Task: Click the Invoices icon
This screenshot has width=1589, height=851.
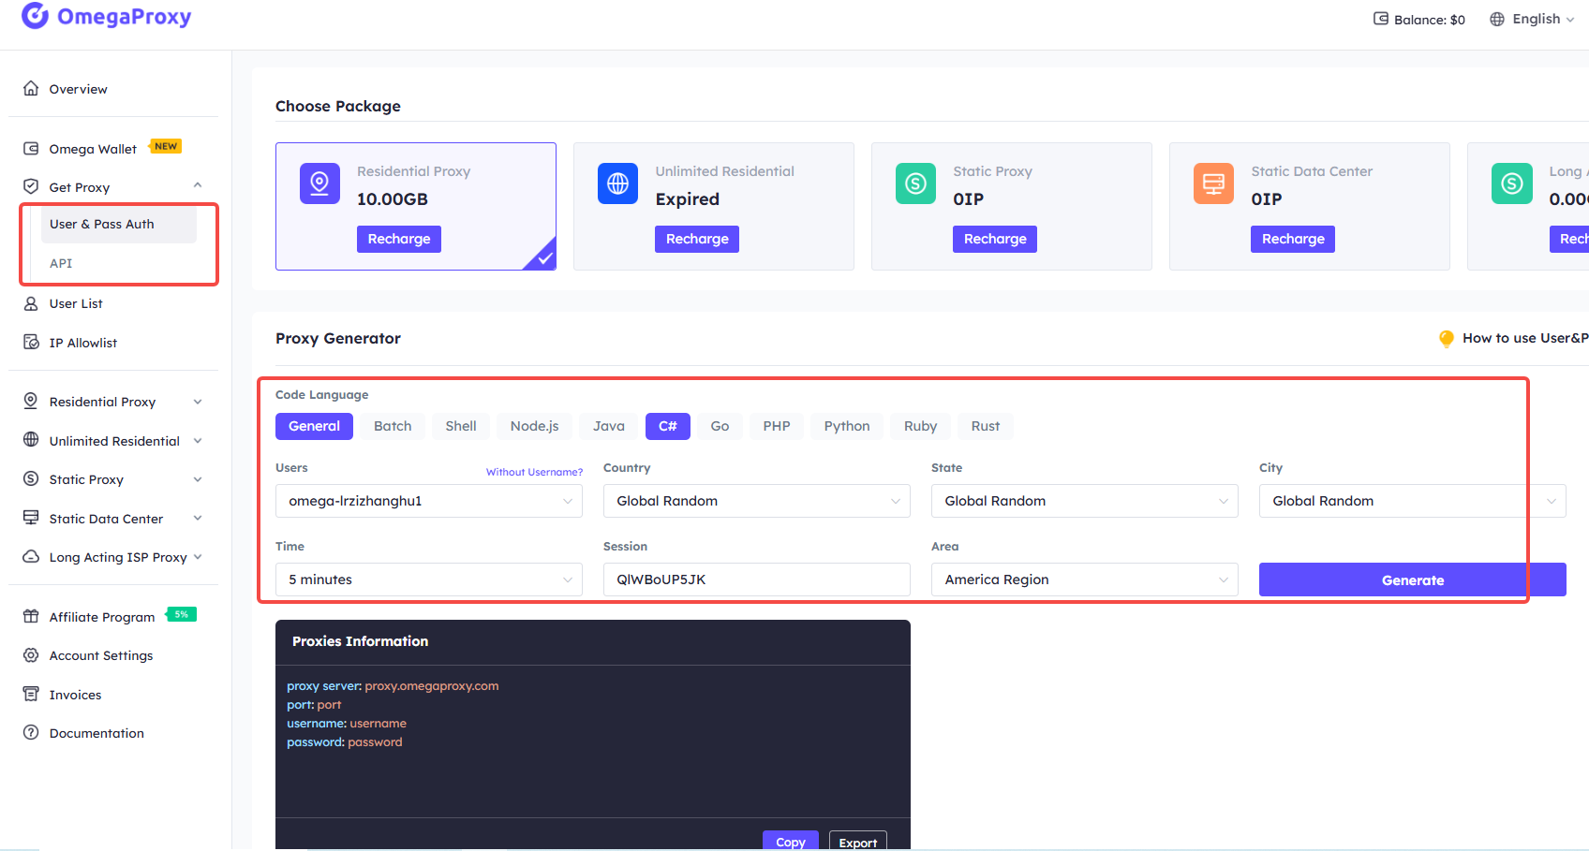Action: [31, 695]
